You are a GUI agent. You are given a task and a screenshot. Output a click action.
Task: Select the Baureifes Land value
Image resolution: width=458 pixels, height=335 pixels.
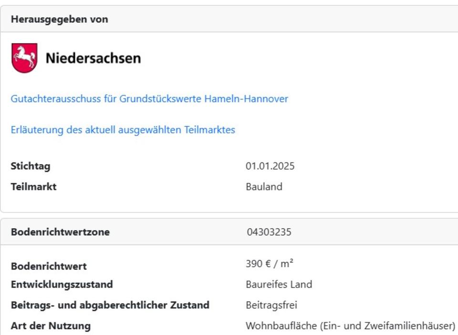click(279, 284)
